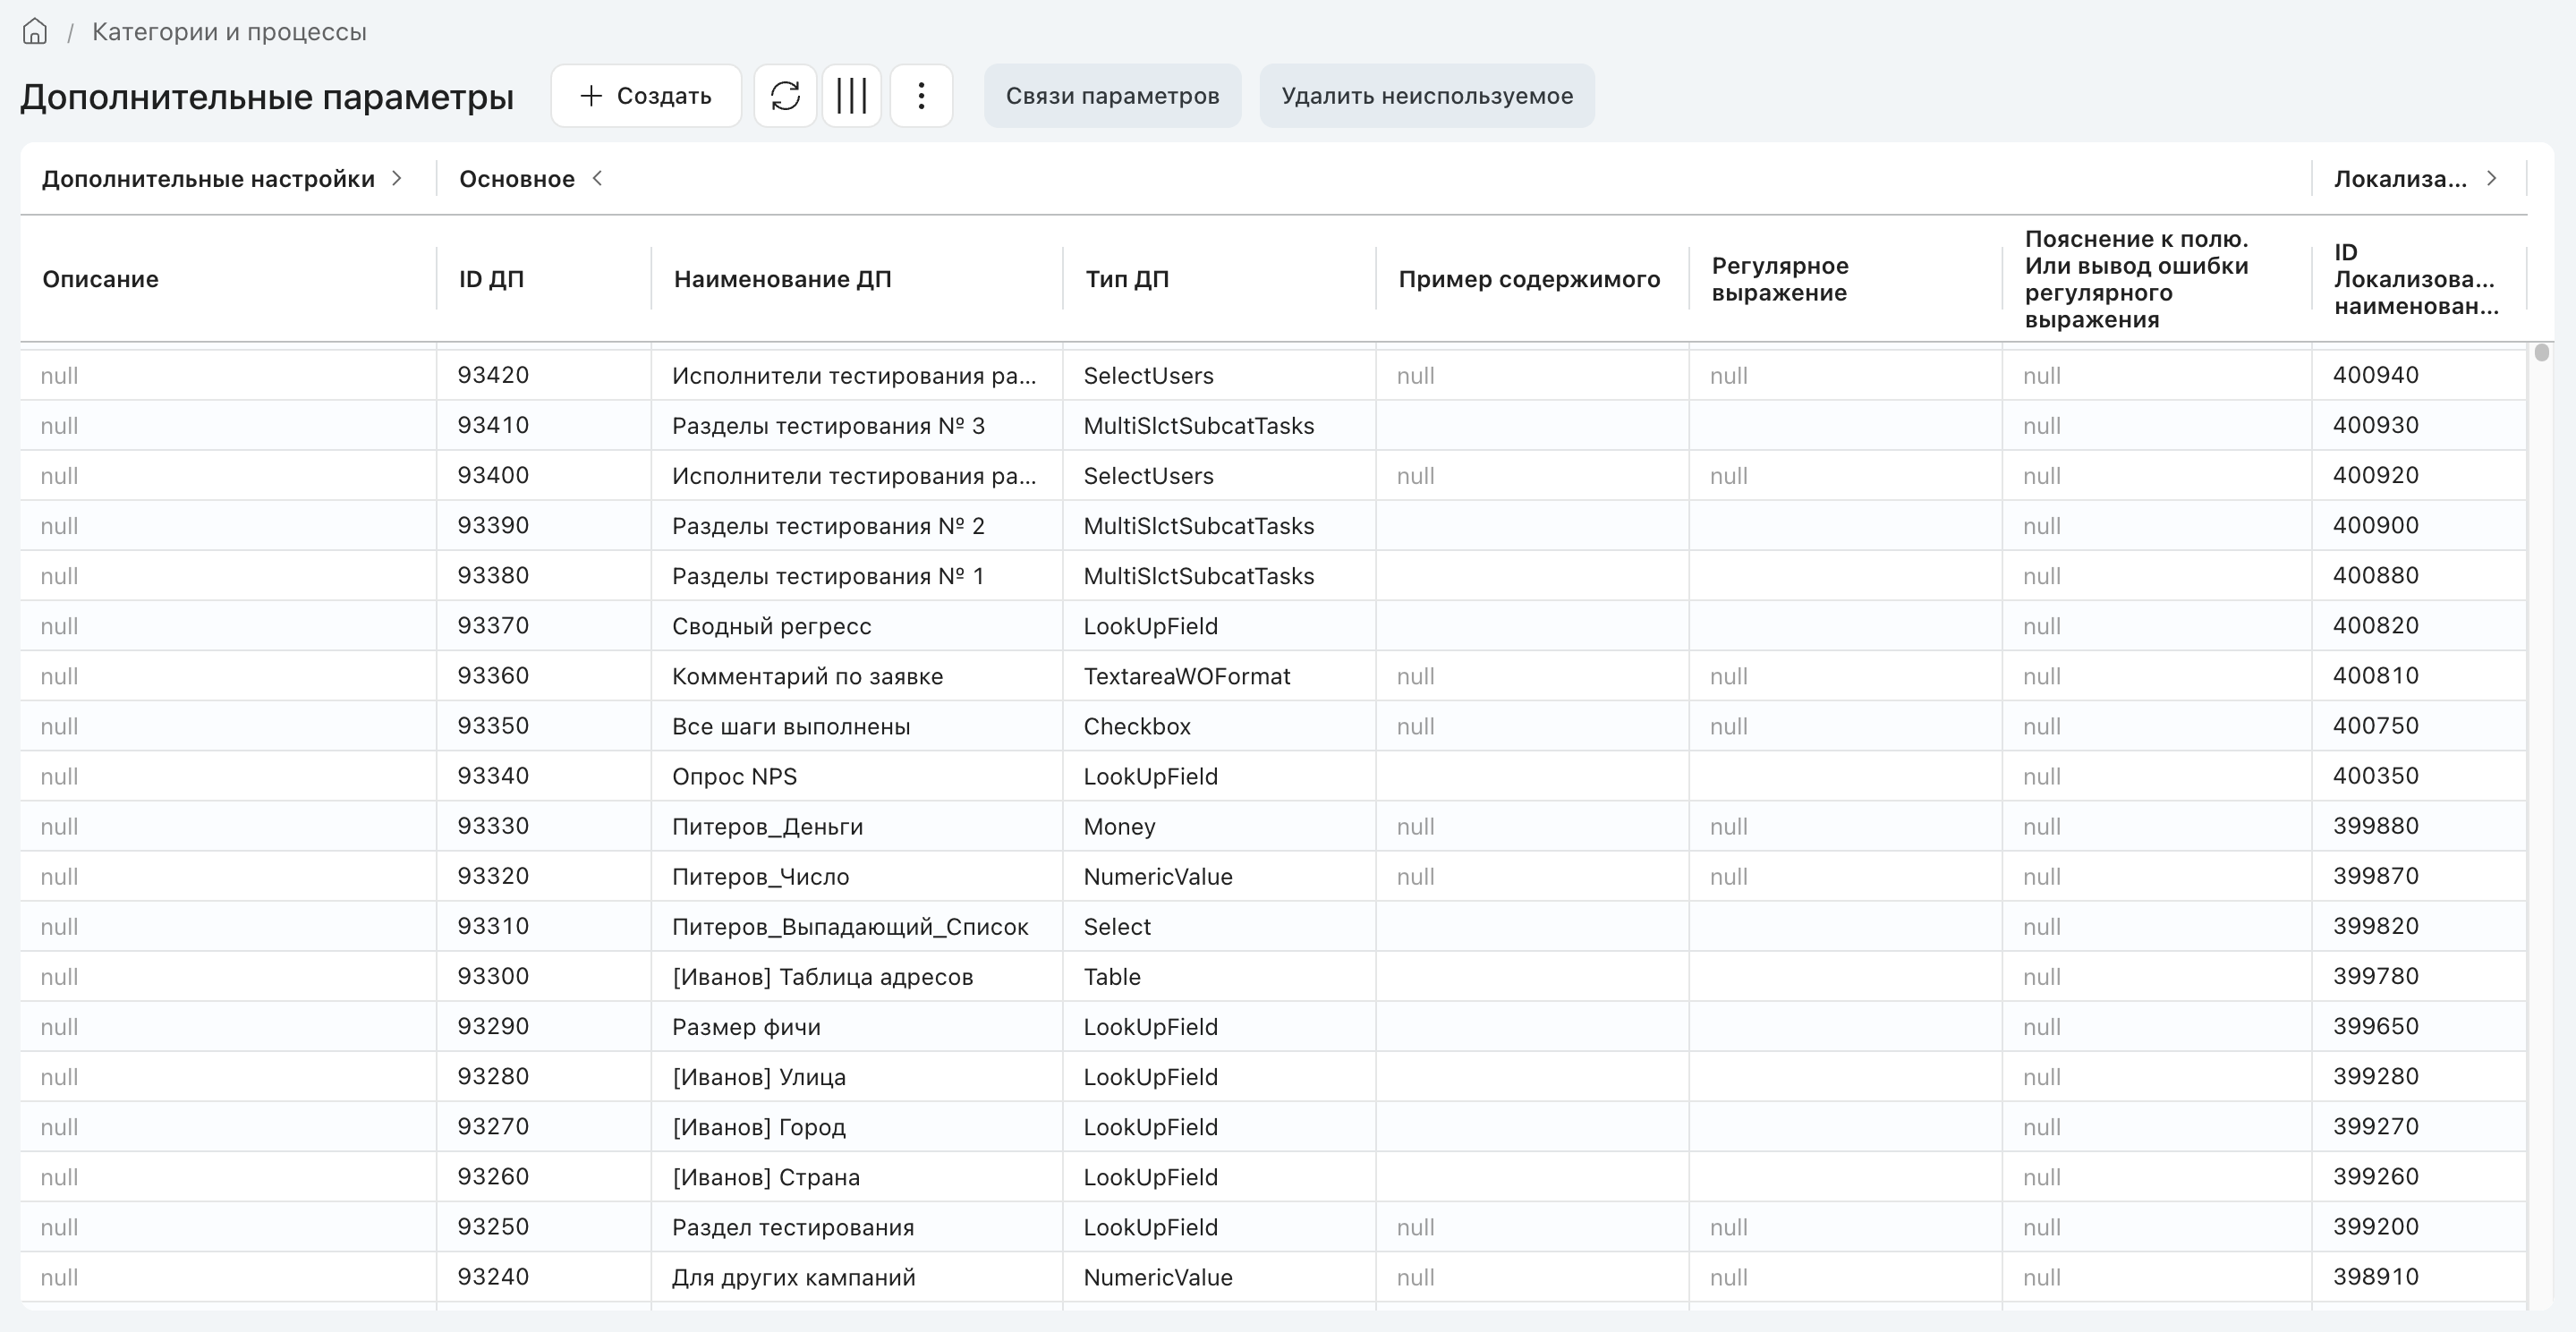Click Дополнительные параметры page title
This screenshot has width=2576, height=1332.
[267, 97]
